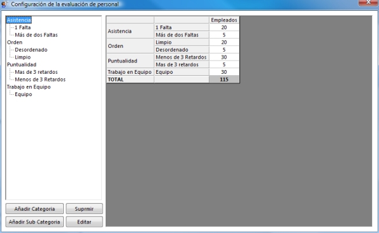This screenshot has width=379, height=233.
Task: Click Menos de 3 Retardos grid cell
Action: pyautogui.click(x=182, y=57)
